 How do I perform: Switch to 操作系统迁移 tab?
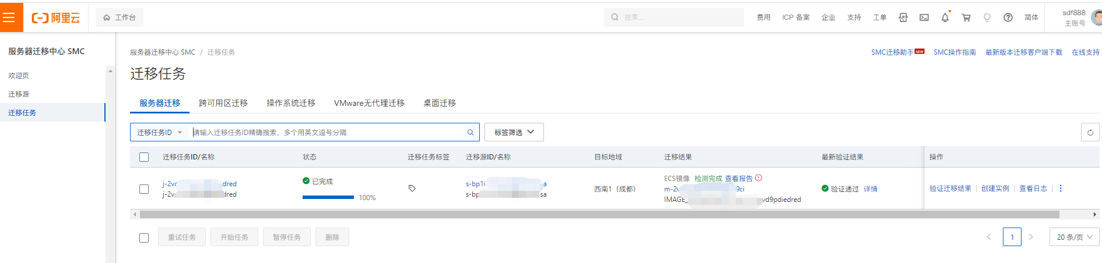point(291,103)
